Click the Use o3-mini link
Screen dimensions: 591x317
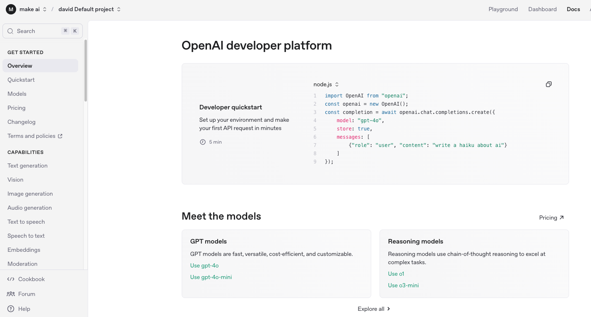(404, 285)
